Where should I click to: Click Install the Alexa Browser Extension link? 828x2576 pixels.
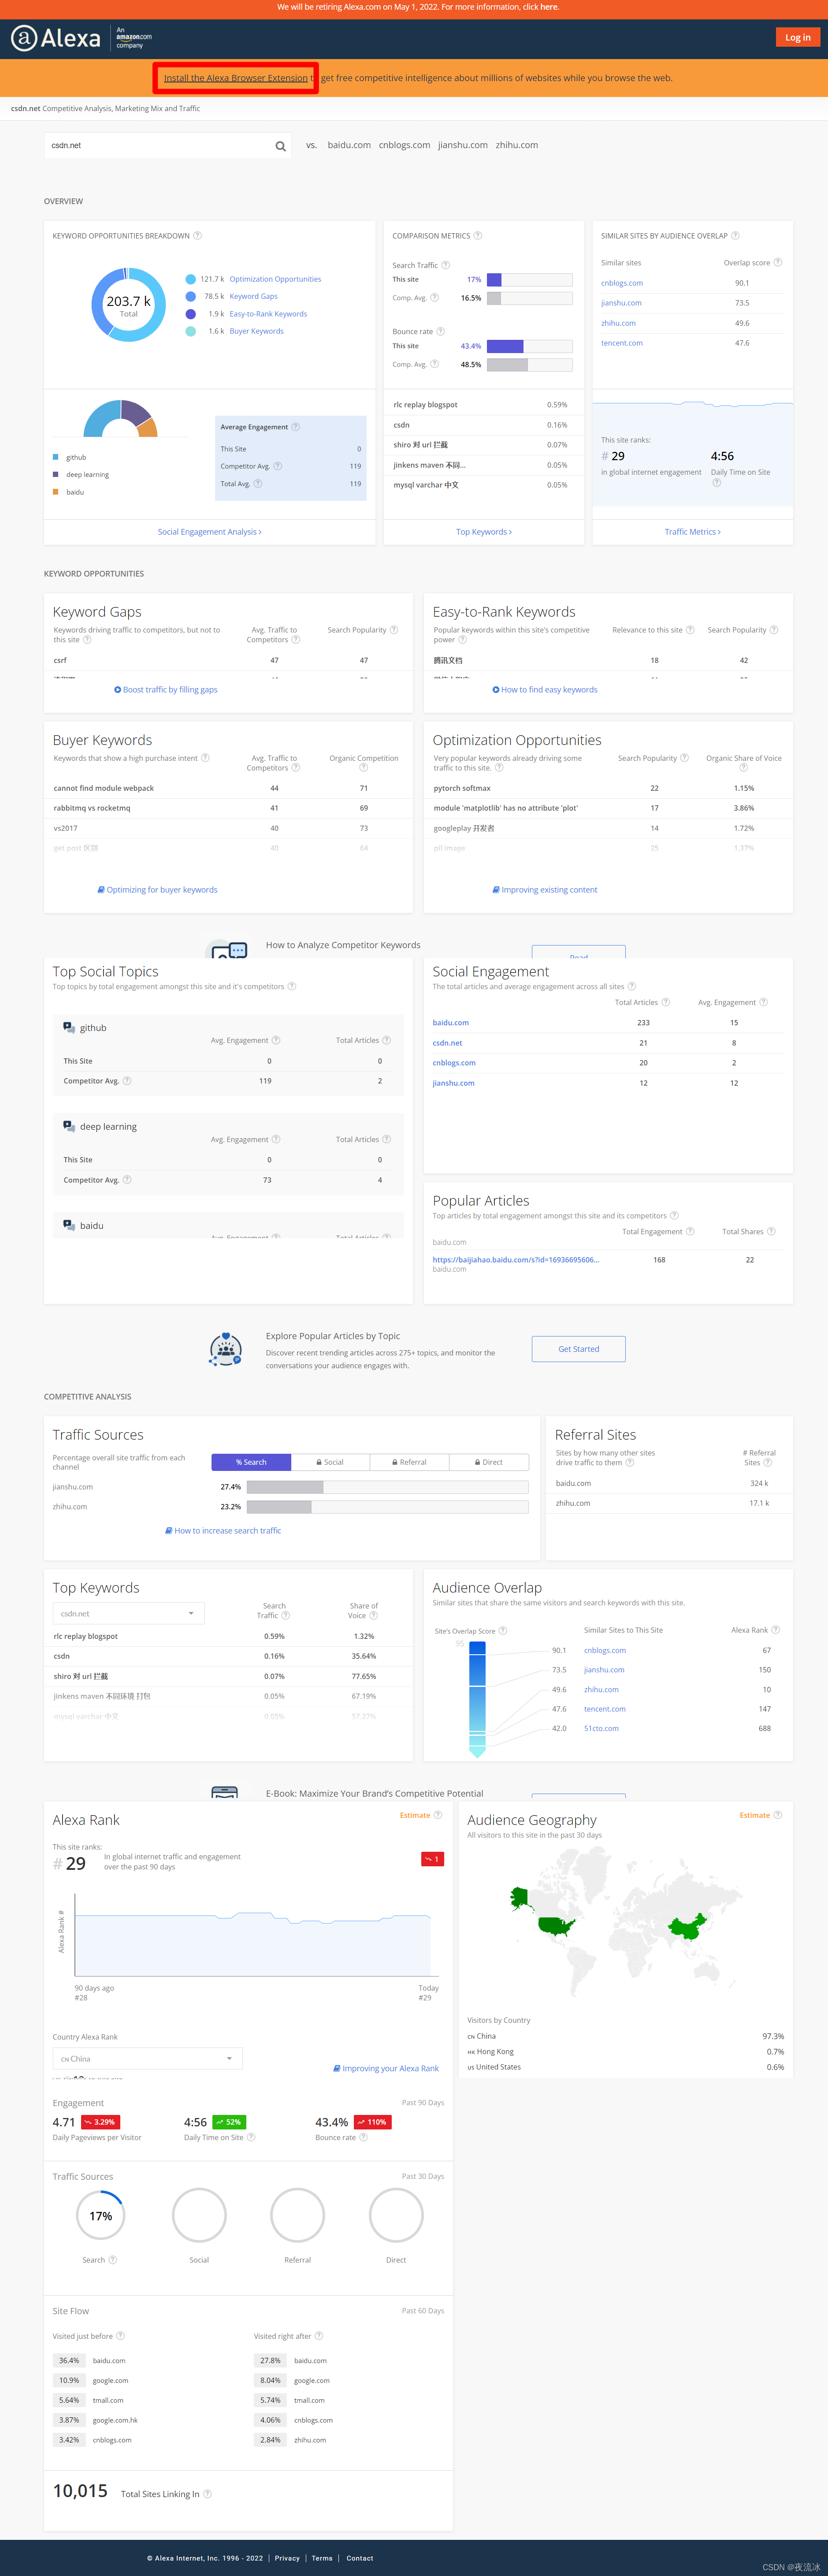[x=236, y=78]
